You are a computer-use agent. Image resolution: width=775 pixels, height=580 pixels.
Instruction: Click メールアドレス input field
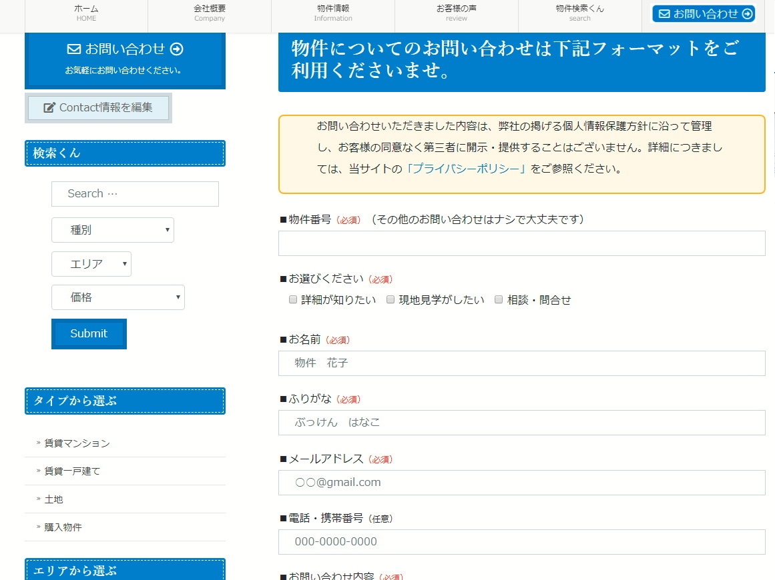click(522, 483)
